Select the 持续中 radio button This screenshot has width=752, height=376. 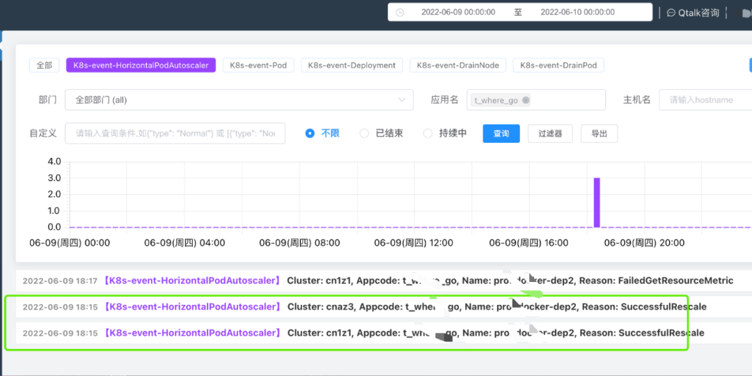click(428, 133)
